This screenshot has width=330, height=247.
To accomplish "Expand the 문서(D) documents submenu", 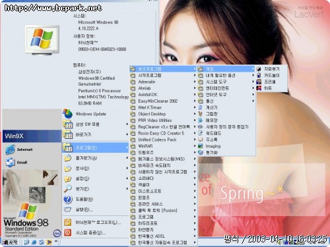I will tap(95, 169).
